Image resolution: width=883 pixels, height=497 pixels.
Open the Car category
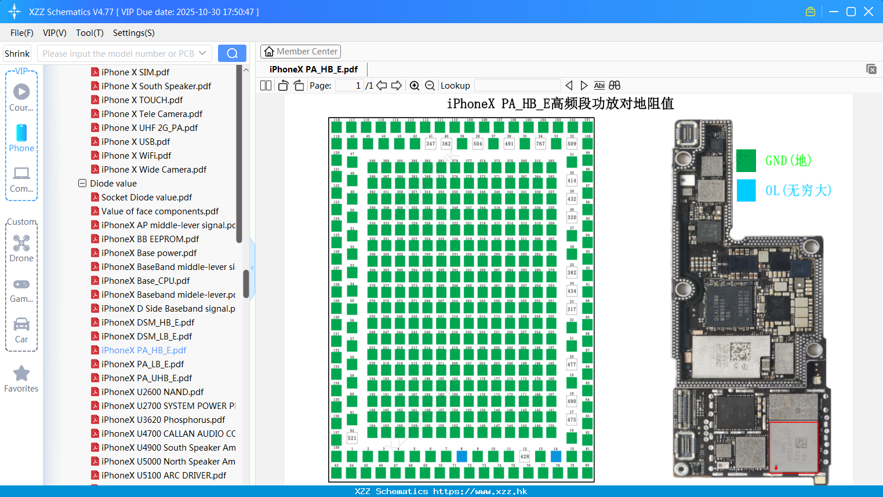[21, 330]
